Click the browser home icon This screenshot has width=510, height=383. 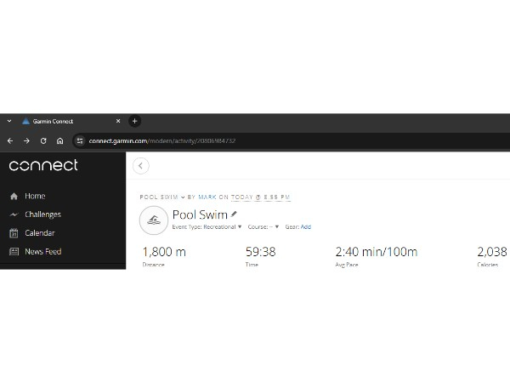[x=59, y=140]
